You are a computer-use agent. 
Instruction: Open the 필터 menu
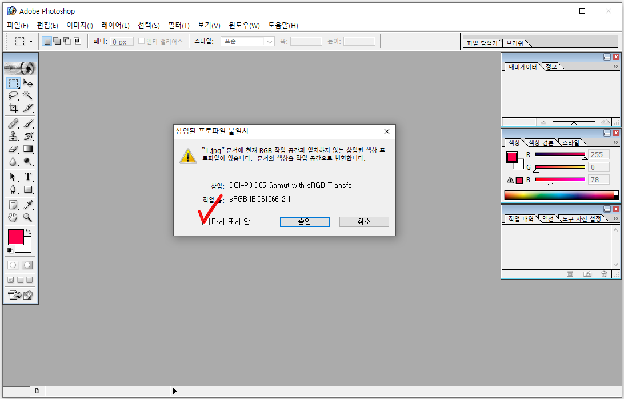click(179, 26)
